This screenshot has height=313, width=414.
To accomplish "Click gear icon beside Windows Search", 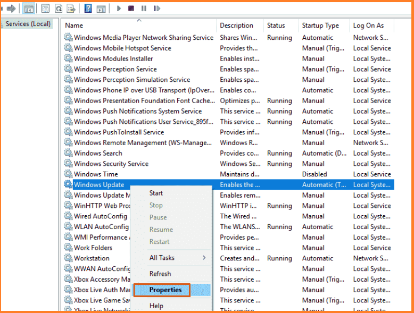I will coord(68,153).
